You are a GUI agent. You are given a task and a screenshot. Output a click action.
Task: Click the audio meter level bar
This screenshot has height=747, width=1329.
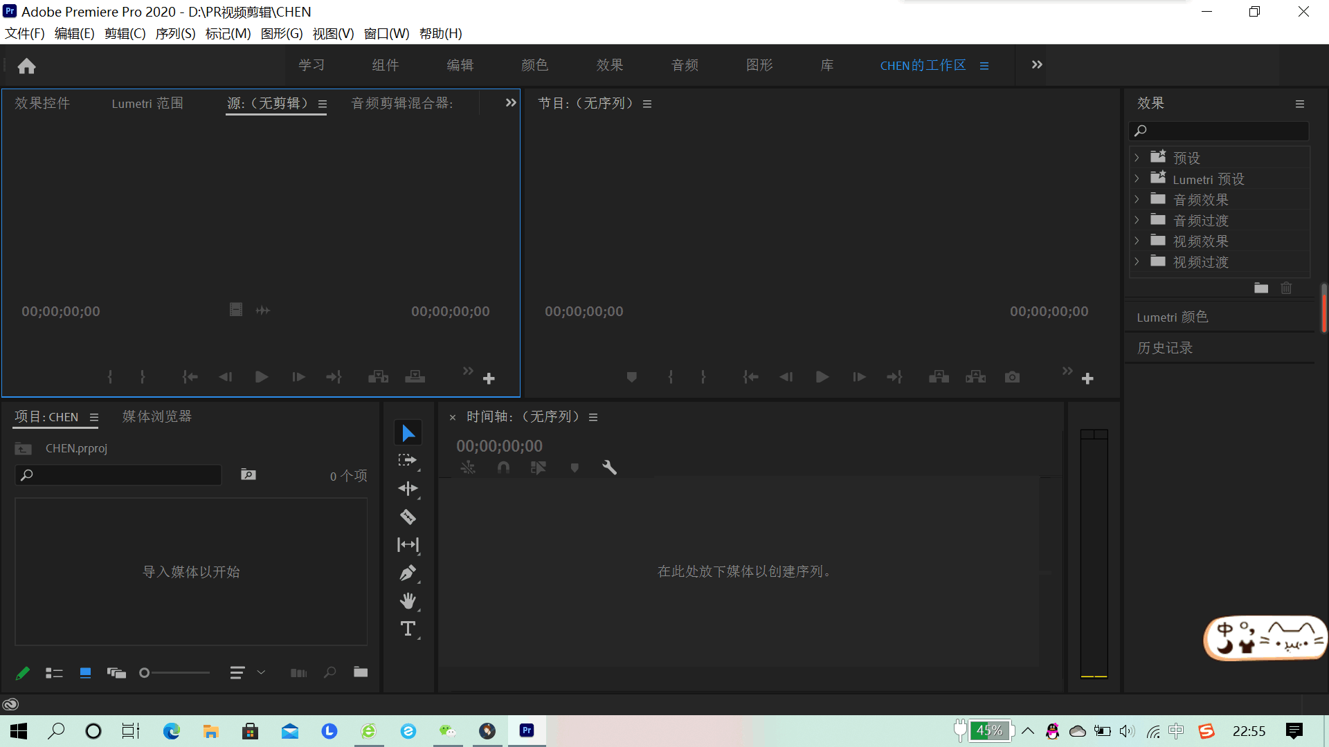[x=1094, y=553]
